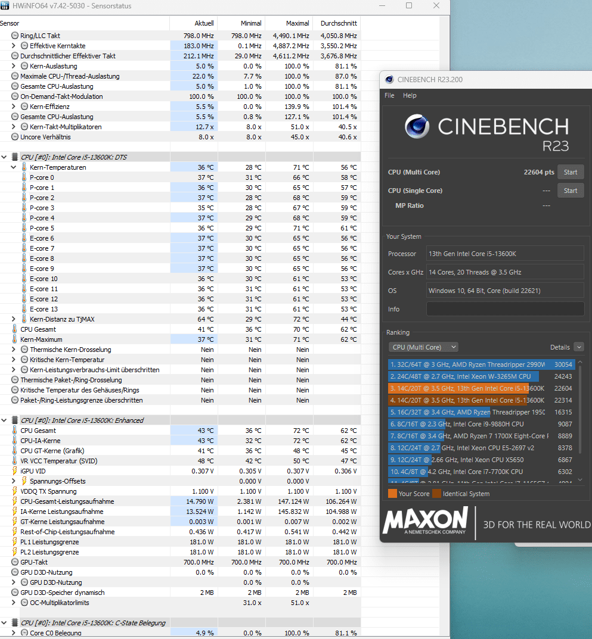Collapse the CPU DTS section
The width and height of the screenshot is (592, 639).
[x=4, y=157]
